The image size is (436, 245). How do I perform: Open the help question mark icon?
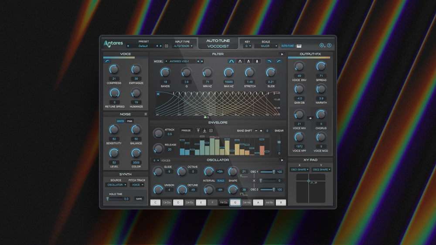coord(329,45)
